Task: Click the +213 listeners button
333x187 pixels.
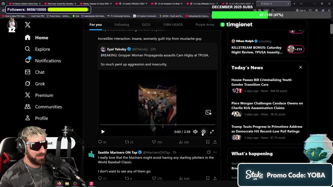Action: pos(296,49)
